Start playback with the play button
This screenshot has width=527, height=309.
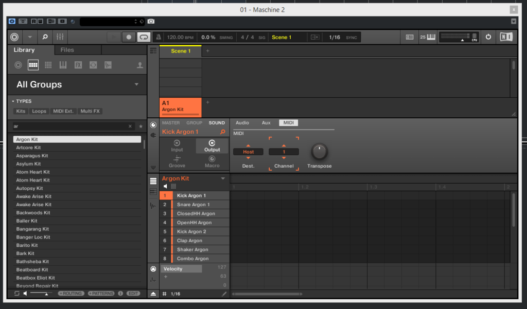pyautogui.click(x=114, y=38)
